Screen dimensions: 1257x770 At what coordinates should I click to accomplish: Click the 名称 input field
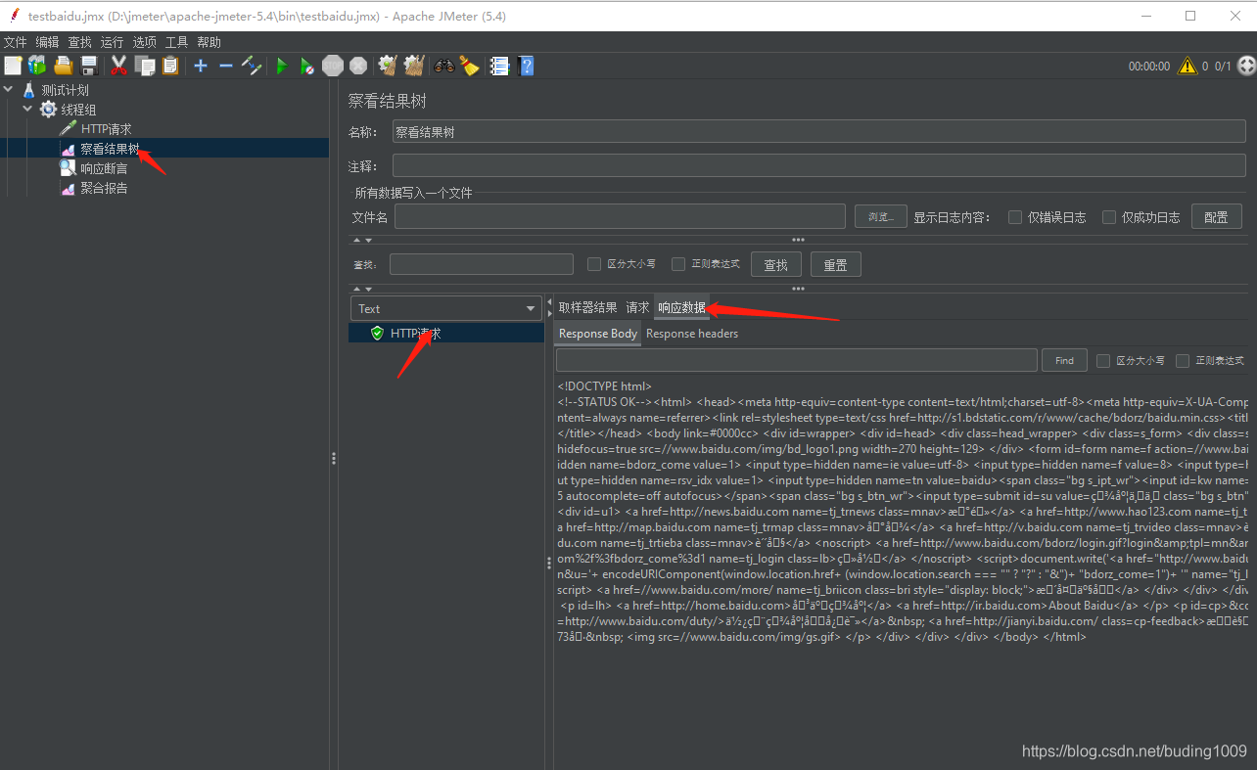[x=818, y=132]
